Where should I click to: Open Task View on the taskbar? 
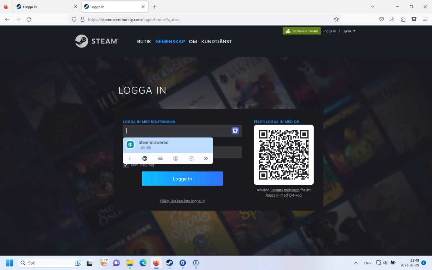pos(90,263)
